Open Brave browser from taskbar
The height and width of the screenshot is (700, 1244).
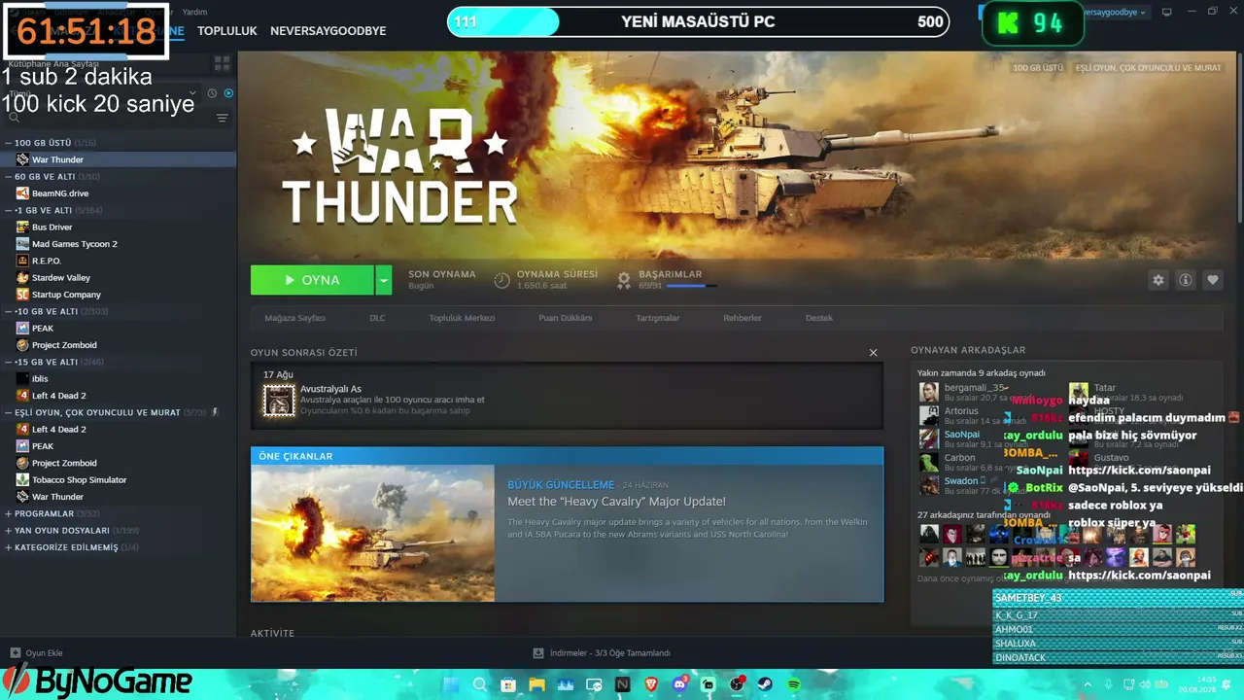pyautogui.click(x=651, y=684)
